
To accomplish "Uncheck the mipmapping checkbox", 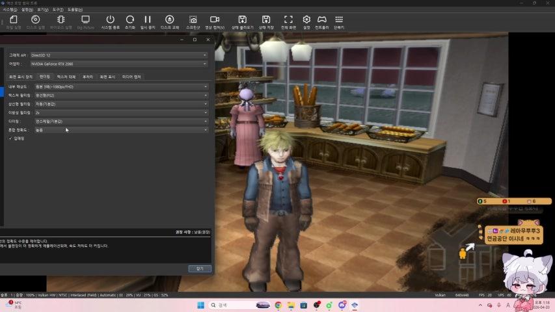I will coord(10,138).
